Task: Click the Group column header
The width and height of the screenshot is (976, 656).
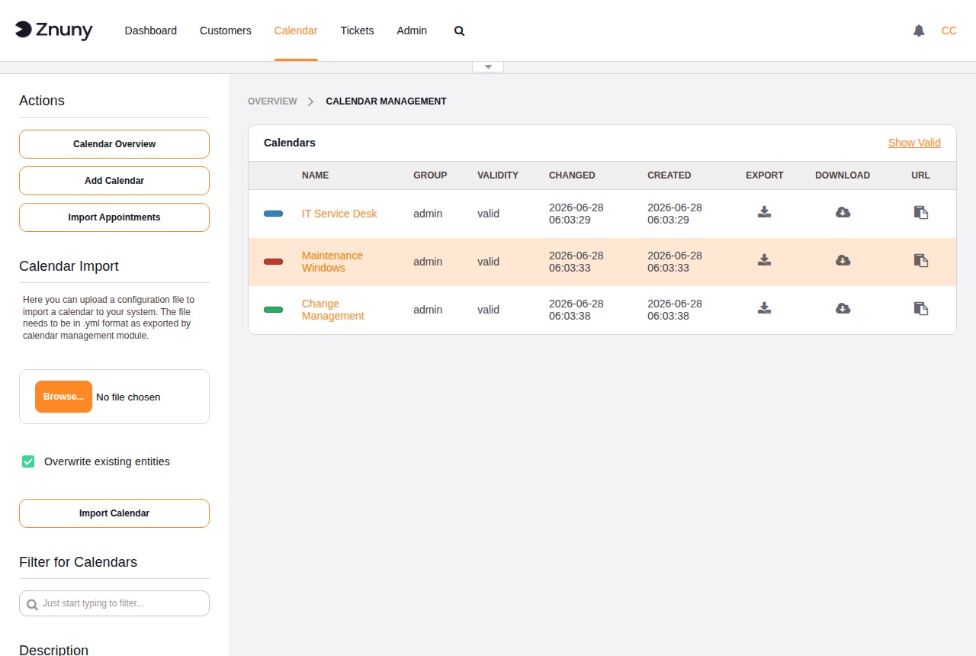Action: (x=430, y=175)
